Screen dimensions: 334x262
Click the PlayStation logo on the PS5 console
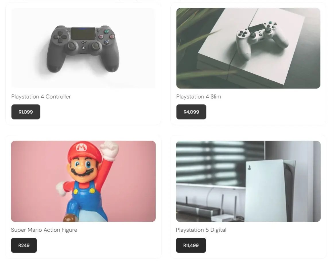click(249, 168)
